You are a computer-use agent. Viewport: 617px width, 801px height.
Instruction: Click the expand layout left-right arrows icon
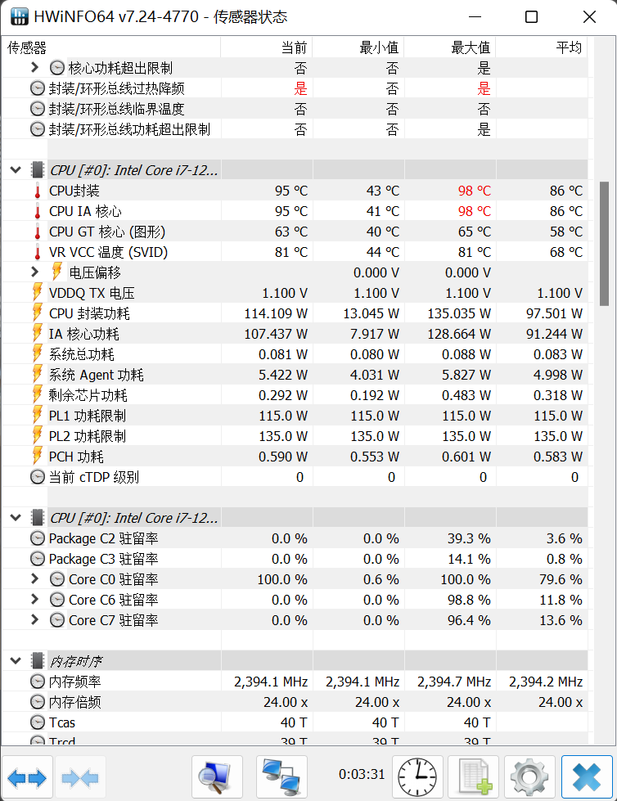(x=27, y=778)
